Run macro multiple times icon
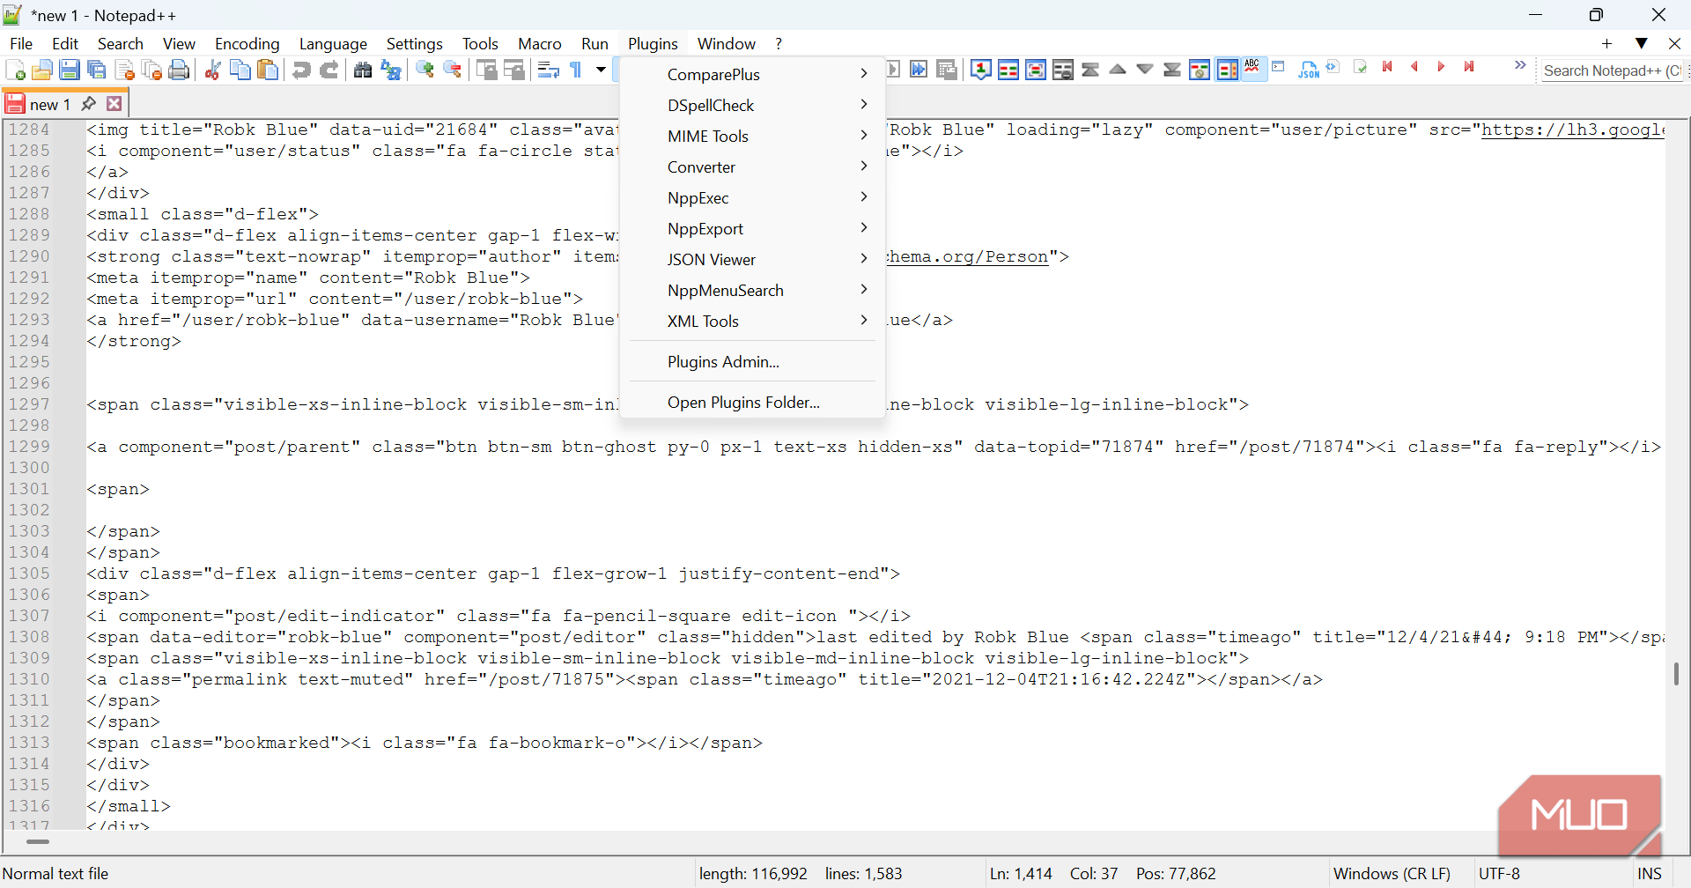The image size is (1691, 888). [x=919, y=70]
